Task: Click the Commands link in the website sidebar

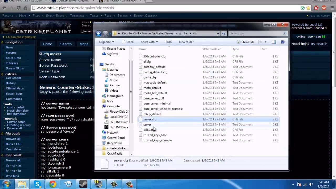Action: pos(14,99)
